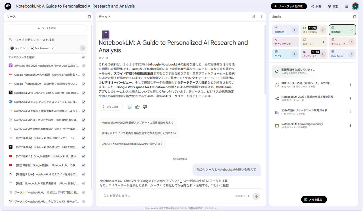The width and height of the screenshot is (363, 211).
Task: Open the ウェブ source type dropdown
Action: click(18, 48)
